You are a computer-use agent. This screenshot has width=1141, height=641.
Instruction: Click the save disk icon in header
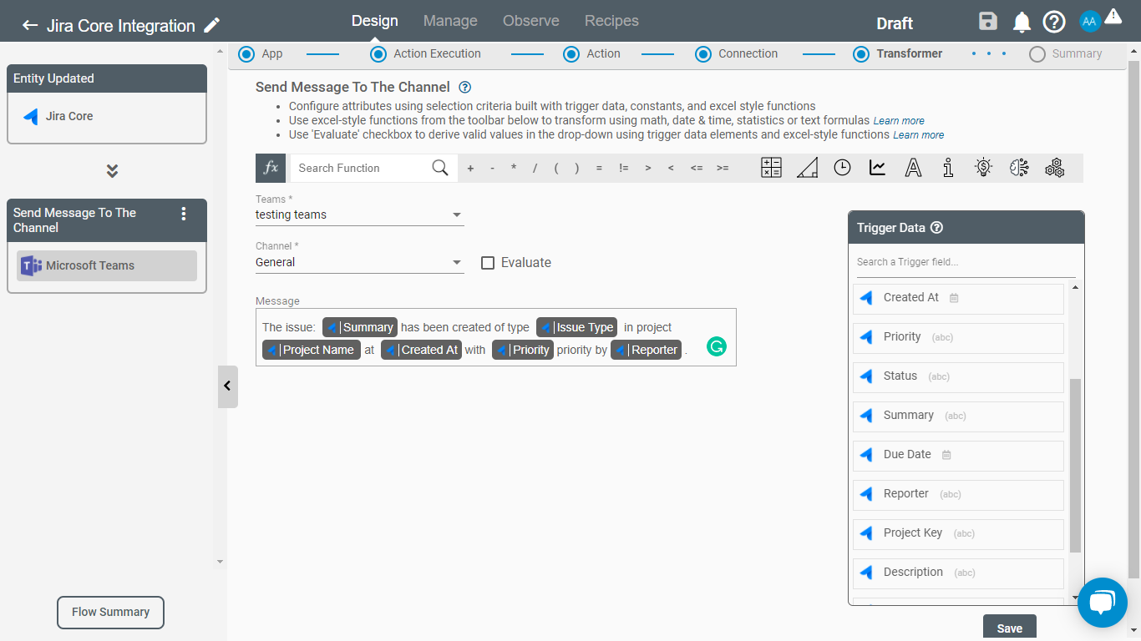point(988,22)
